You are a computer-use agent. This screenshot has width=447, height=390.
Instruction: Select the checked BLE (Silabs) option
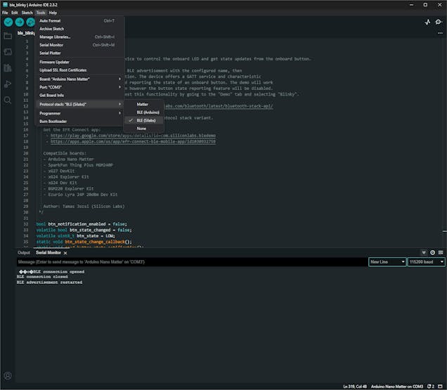(144, 120)
